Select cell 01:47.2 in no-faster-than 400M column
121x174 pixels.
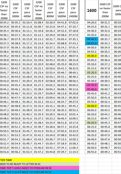click(39, 152)
